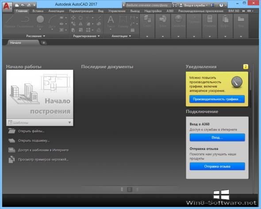The height and width of the screenshot is (209, 261).
Task: Expand the Редактирование panel title
Action: (86, 36)
